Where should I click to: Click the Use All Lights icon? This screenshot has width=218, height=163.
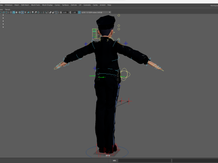tap(25, 12)
